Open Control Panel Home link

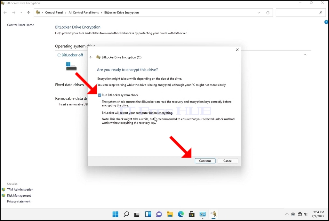[20, 25]
